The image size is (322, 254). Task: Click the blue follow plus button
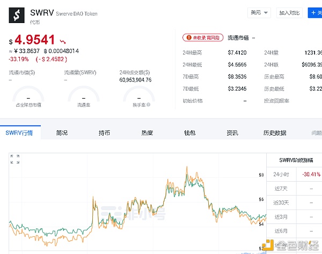click(315, 13)
